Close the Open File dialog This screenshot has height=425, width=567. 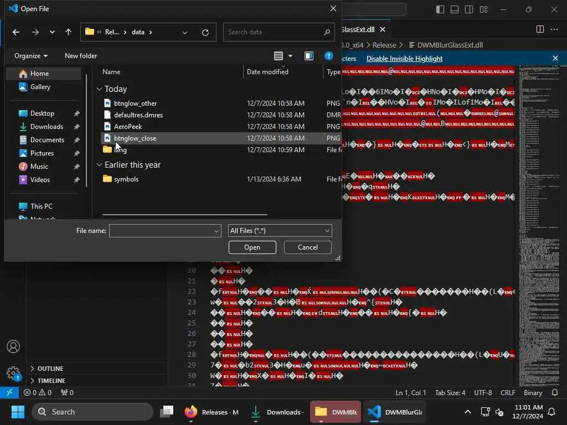pos(333,8)
